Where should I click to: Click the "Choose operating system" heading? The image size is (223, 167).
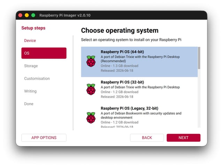point(120,31)
